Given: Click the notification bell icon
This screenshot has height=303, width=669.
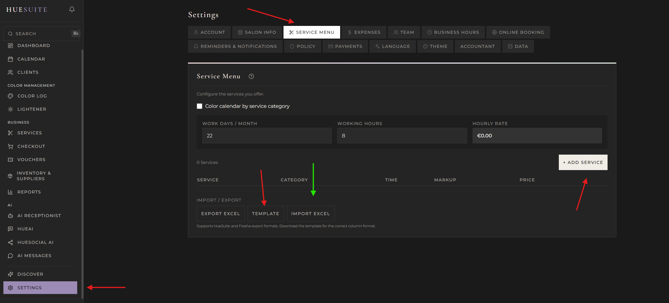Looking at the screenshot, I should tap(72, 9).
